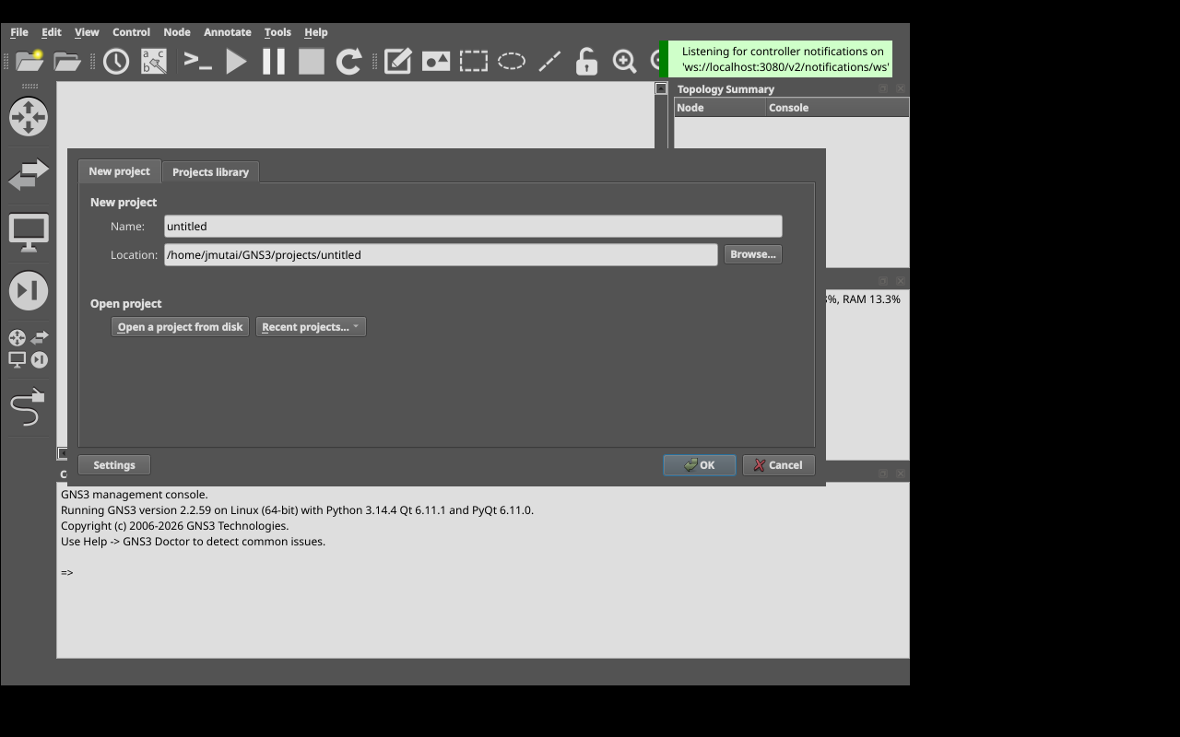This screenshot has width=1180, height=737.
Task: Browse switches in the device sidebar
Action: point(29,174)
